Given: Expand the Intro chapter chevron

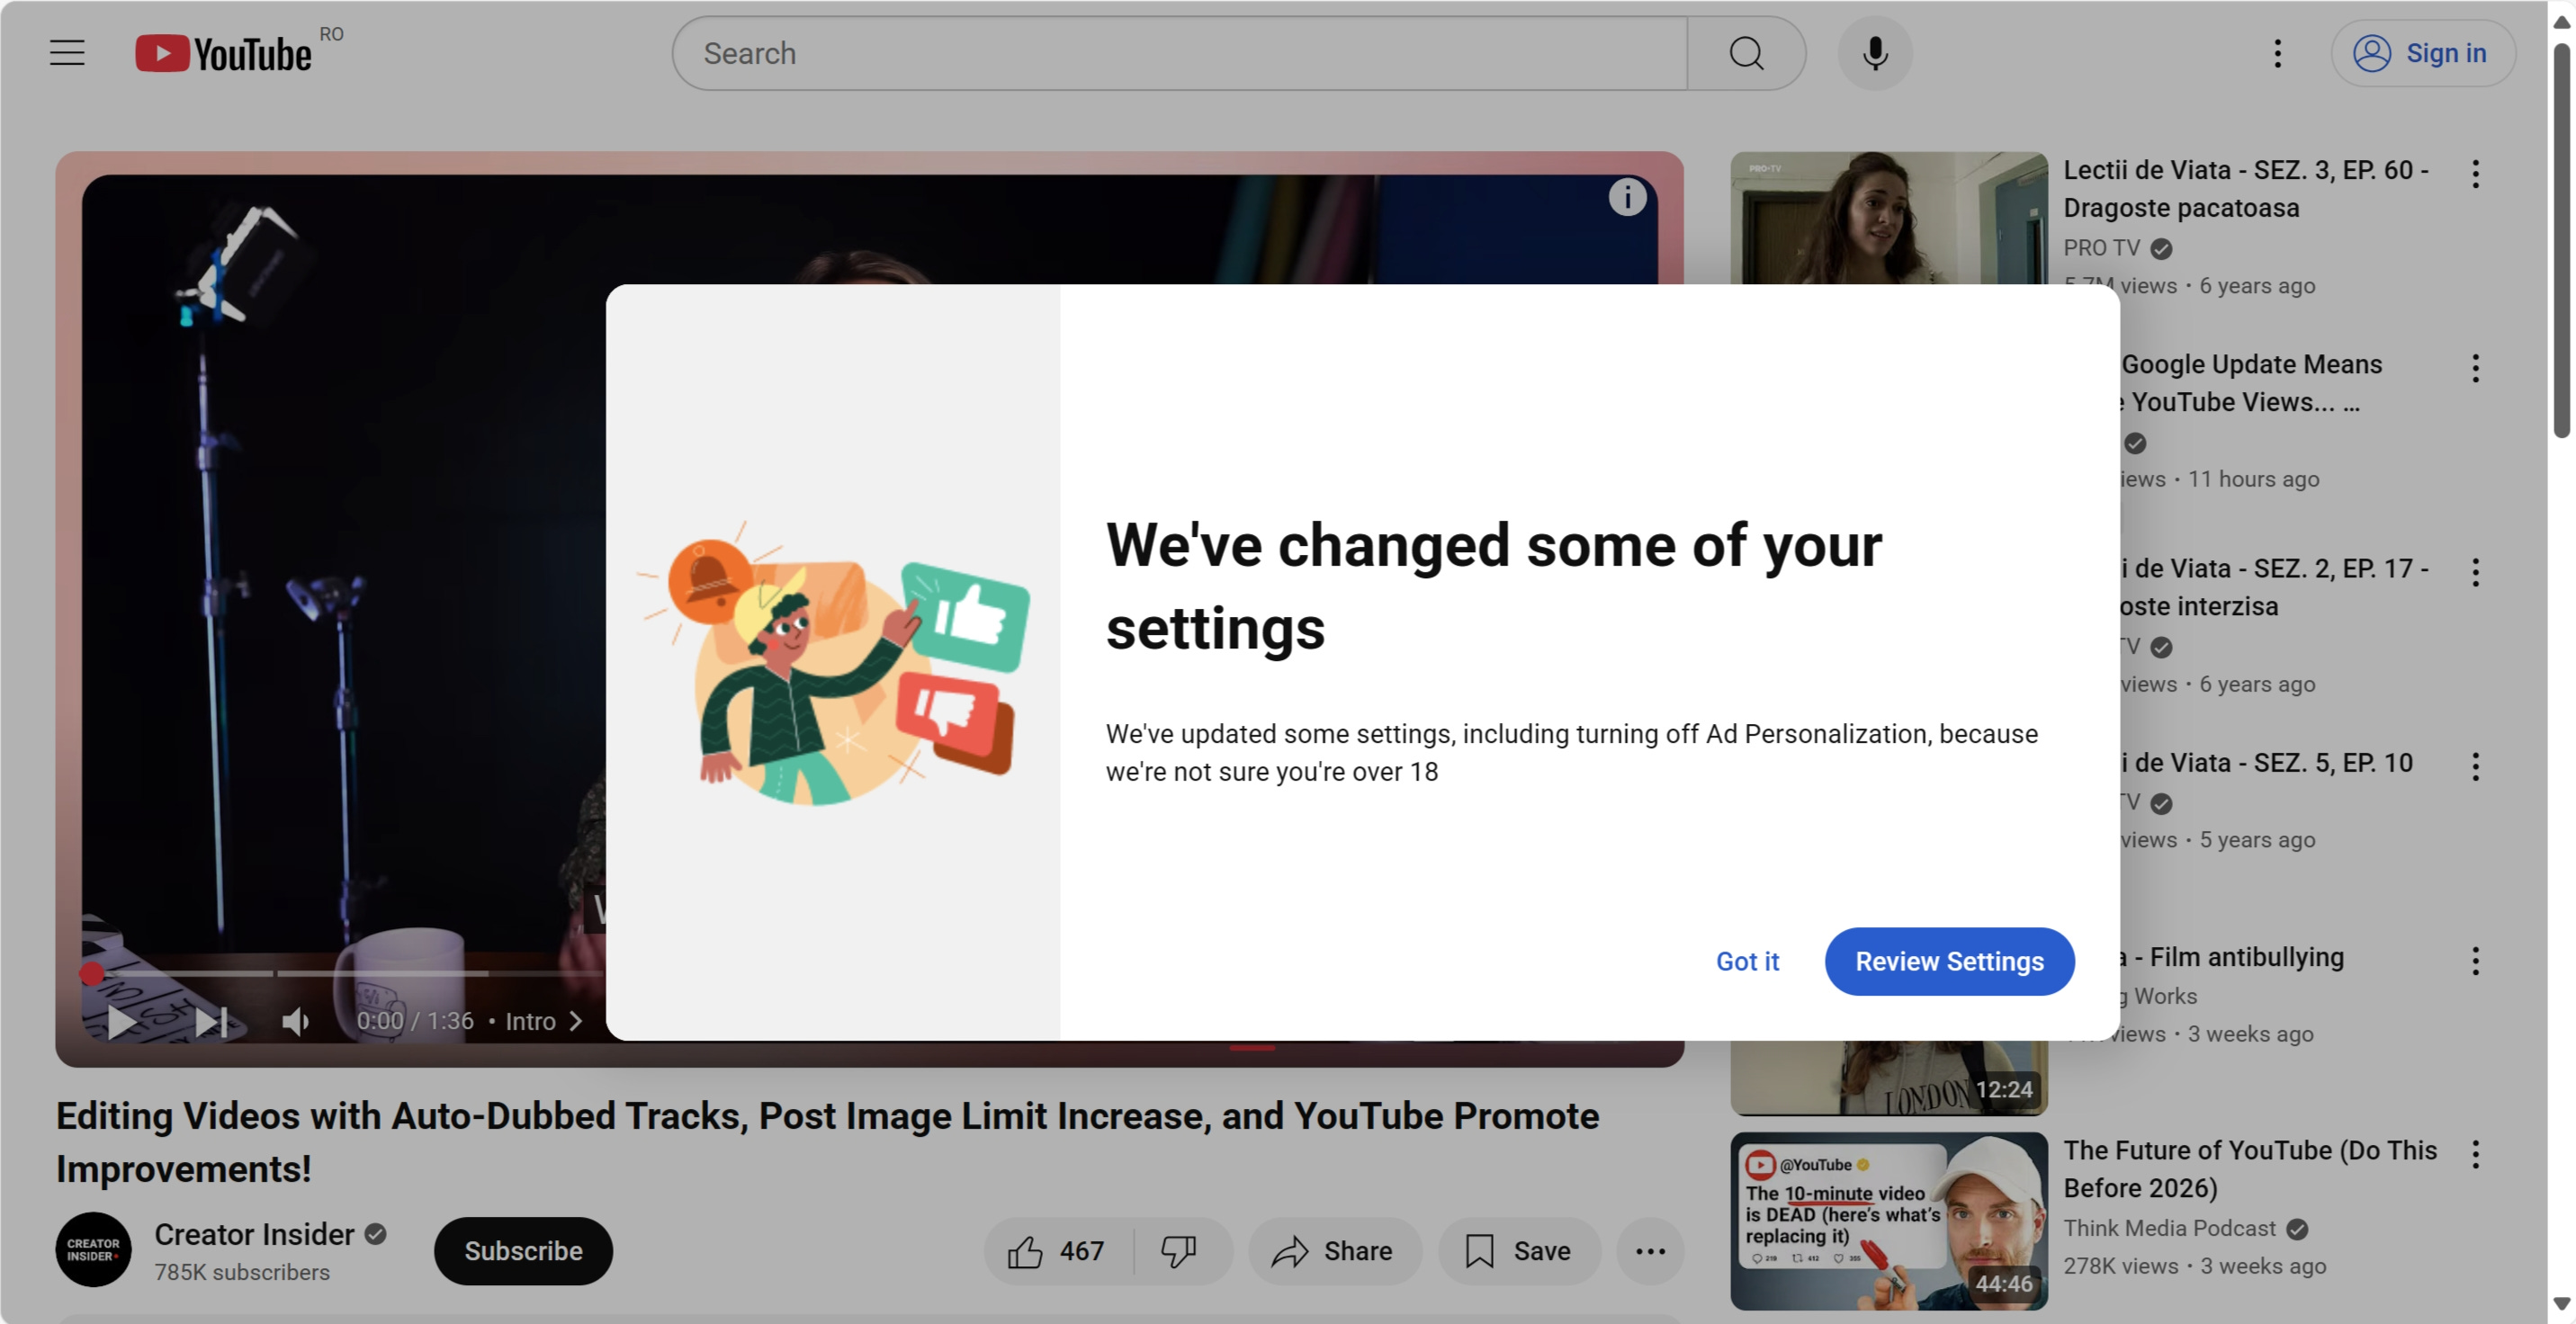Looking at the screenshot, I should pyautogui.click(x=576, y=1021).
